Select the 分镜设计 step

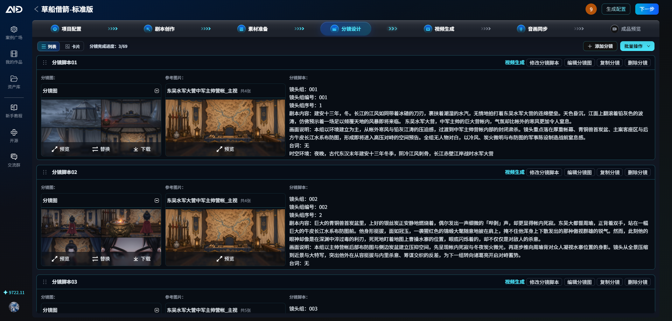346,29
